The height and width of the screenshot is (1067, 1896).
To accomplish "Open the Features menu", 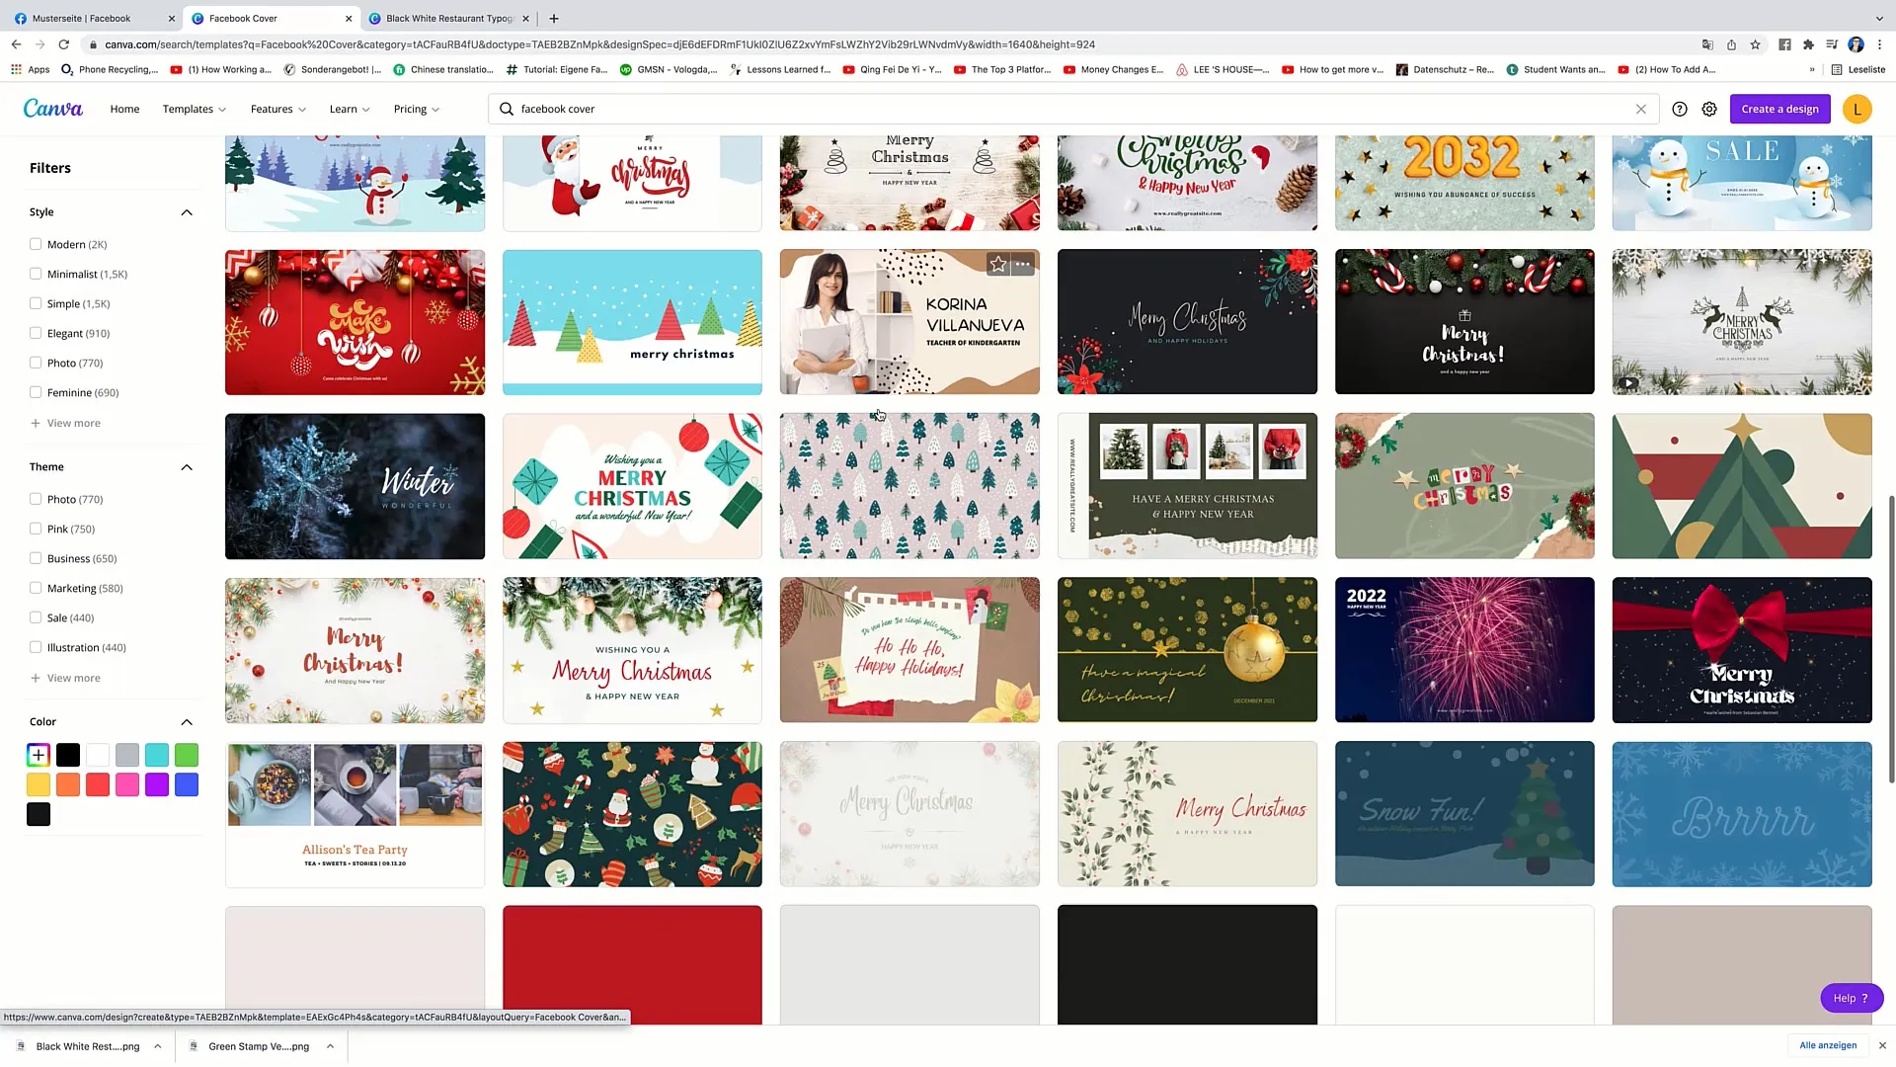I will click(273, 108).
